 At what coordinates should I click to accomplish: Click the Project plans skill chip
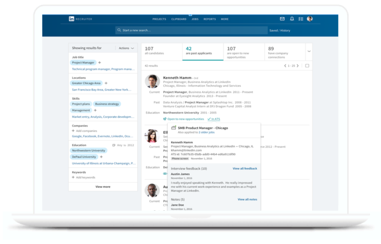click(81, 104)
